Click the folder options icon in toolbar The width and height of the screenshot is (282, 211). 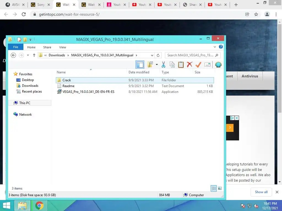(150, 65)
